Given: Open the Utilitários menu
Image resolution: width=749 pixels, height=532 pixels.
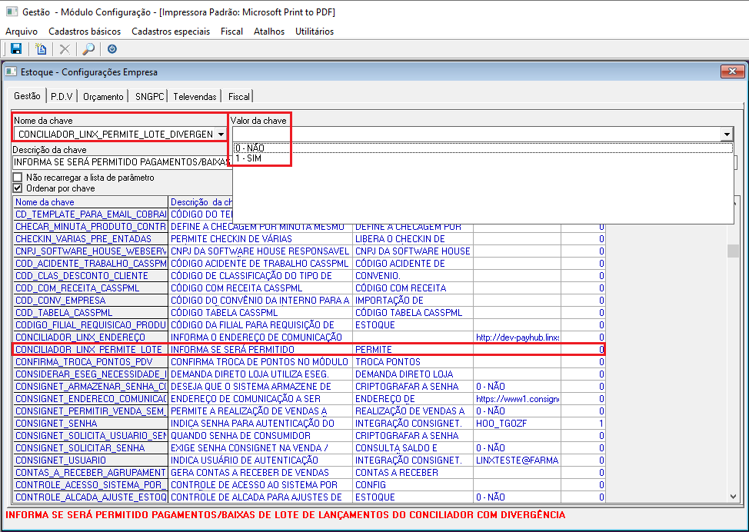Looking at the screenshot, I should [x=315, y=32].
